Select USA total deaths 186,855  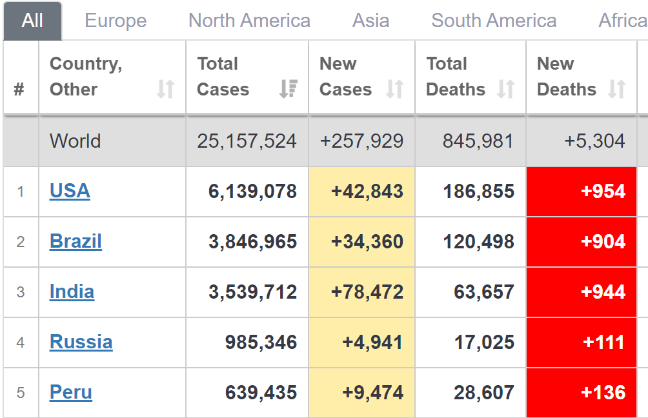[x=478, y=192]
